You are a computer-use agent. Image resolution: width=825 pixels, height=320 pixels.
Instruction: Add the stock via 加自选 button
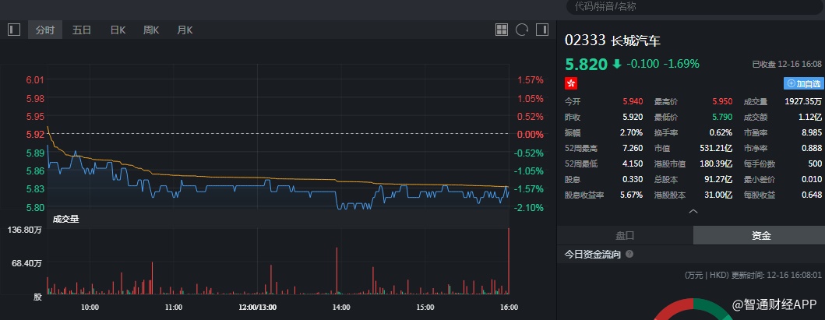pos(803,83)
